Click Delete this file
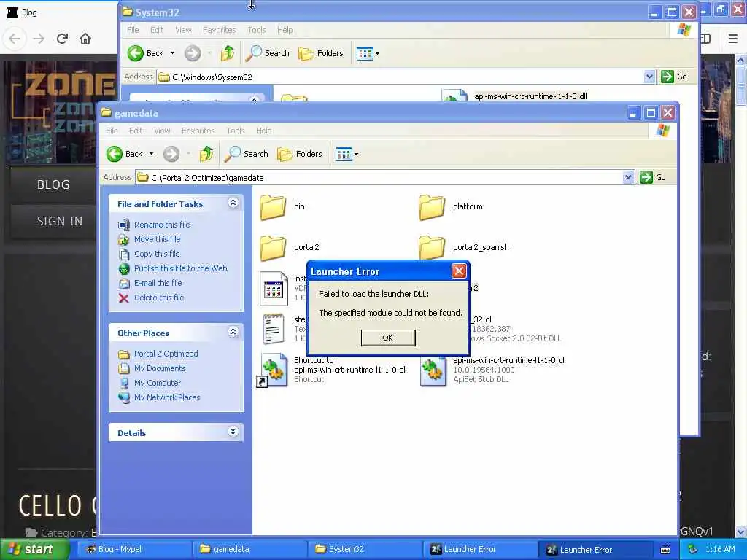 (x=158, y=297)
